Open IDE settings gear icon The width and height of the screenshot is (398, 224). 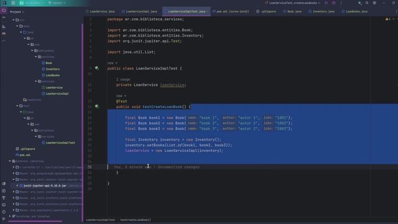click(x=374, y=2)
